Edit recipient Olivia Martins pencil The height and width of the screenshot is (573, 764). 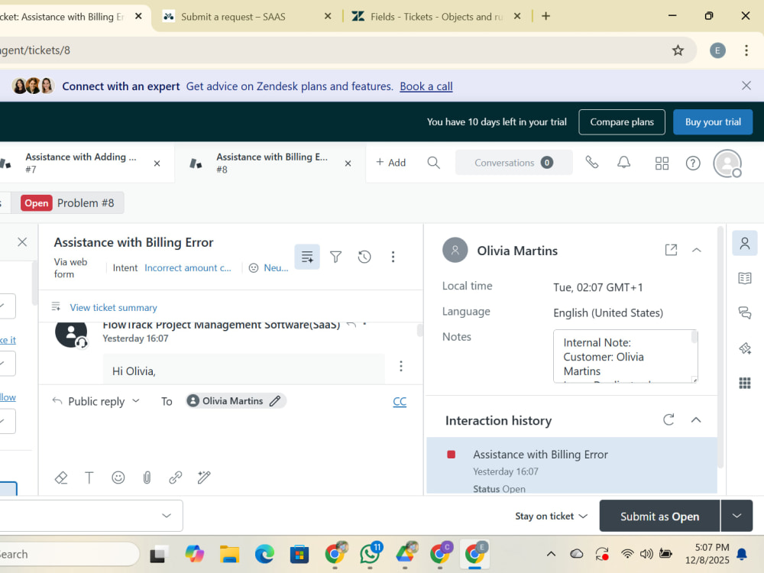coord(275,400)
